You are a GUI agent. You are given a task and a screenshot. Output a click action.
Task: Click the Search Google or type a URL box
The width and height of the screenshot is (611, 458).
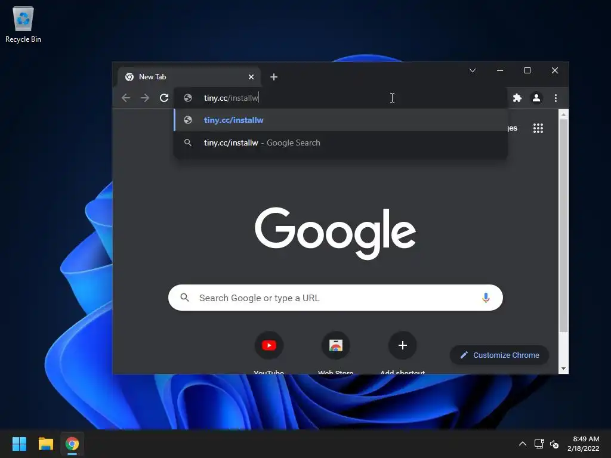click(335, 298)
